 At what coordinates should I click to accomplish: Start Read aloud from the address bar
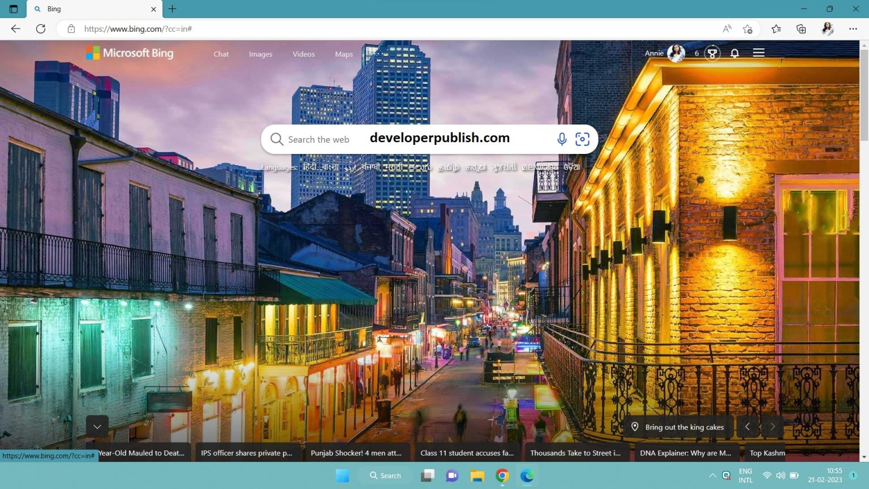[x=726, y=29]
